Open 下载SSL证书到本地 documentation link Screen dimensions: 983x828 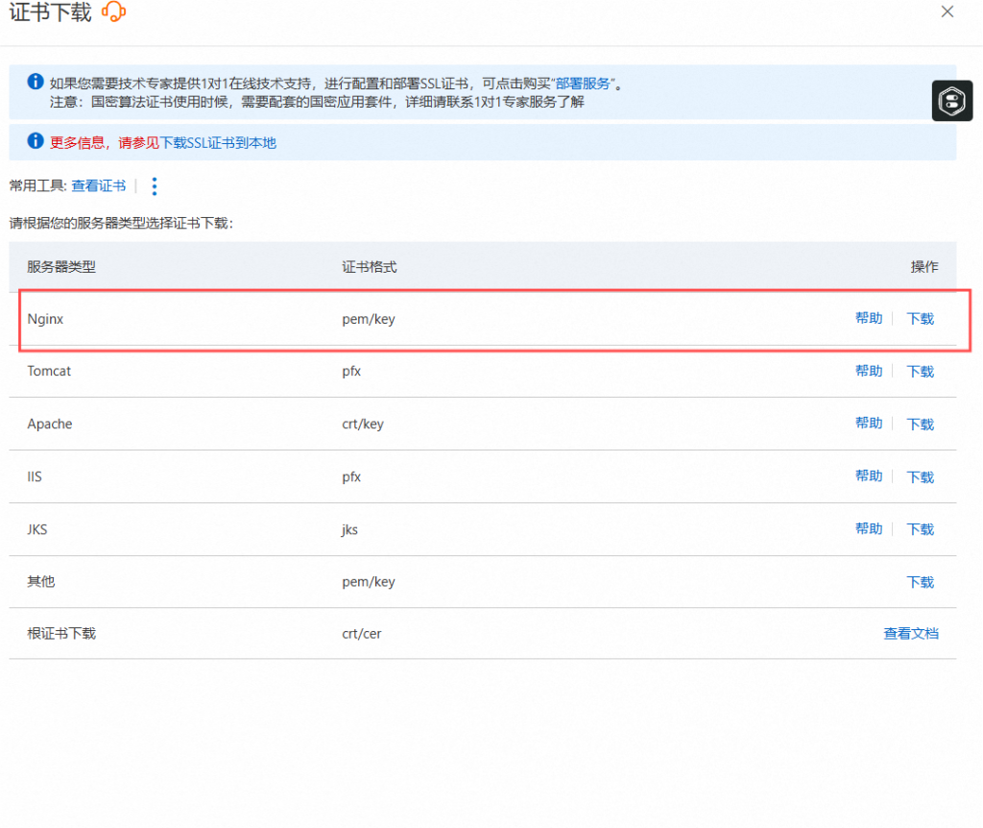tap(218, 143)
